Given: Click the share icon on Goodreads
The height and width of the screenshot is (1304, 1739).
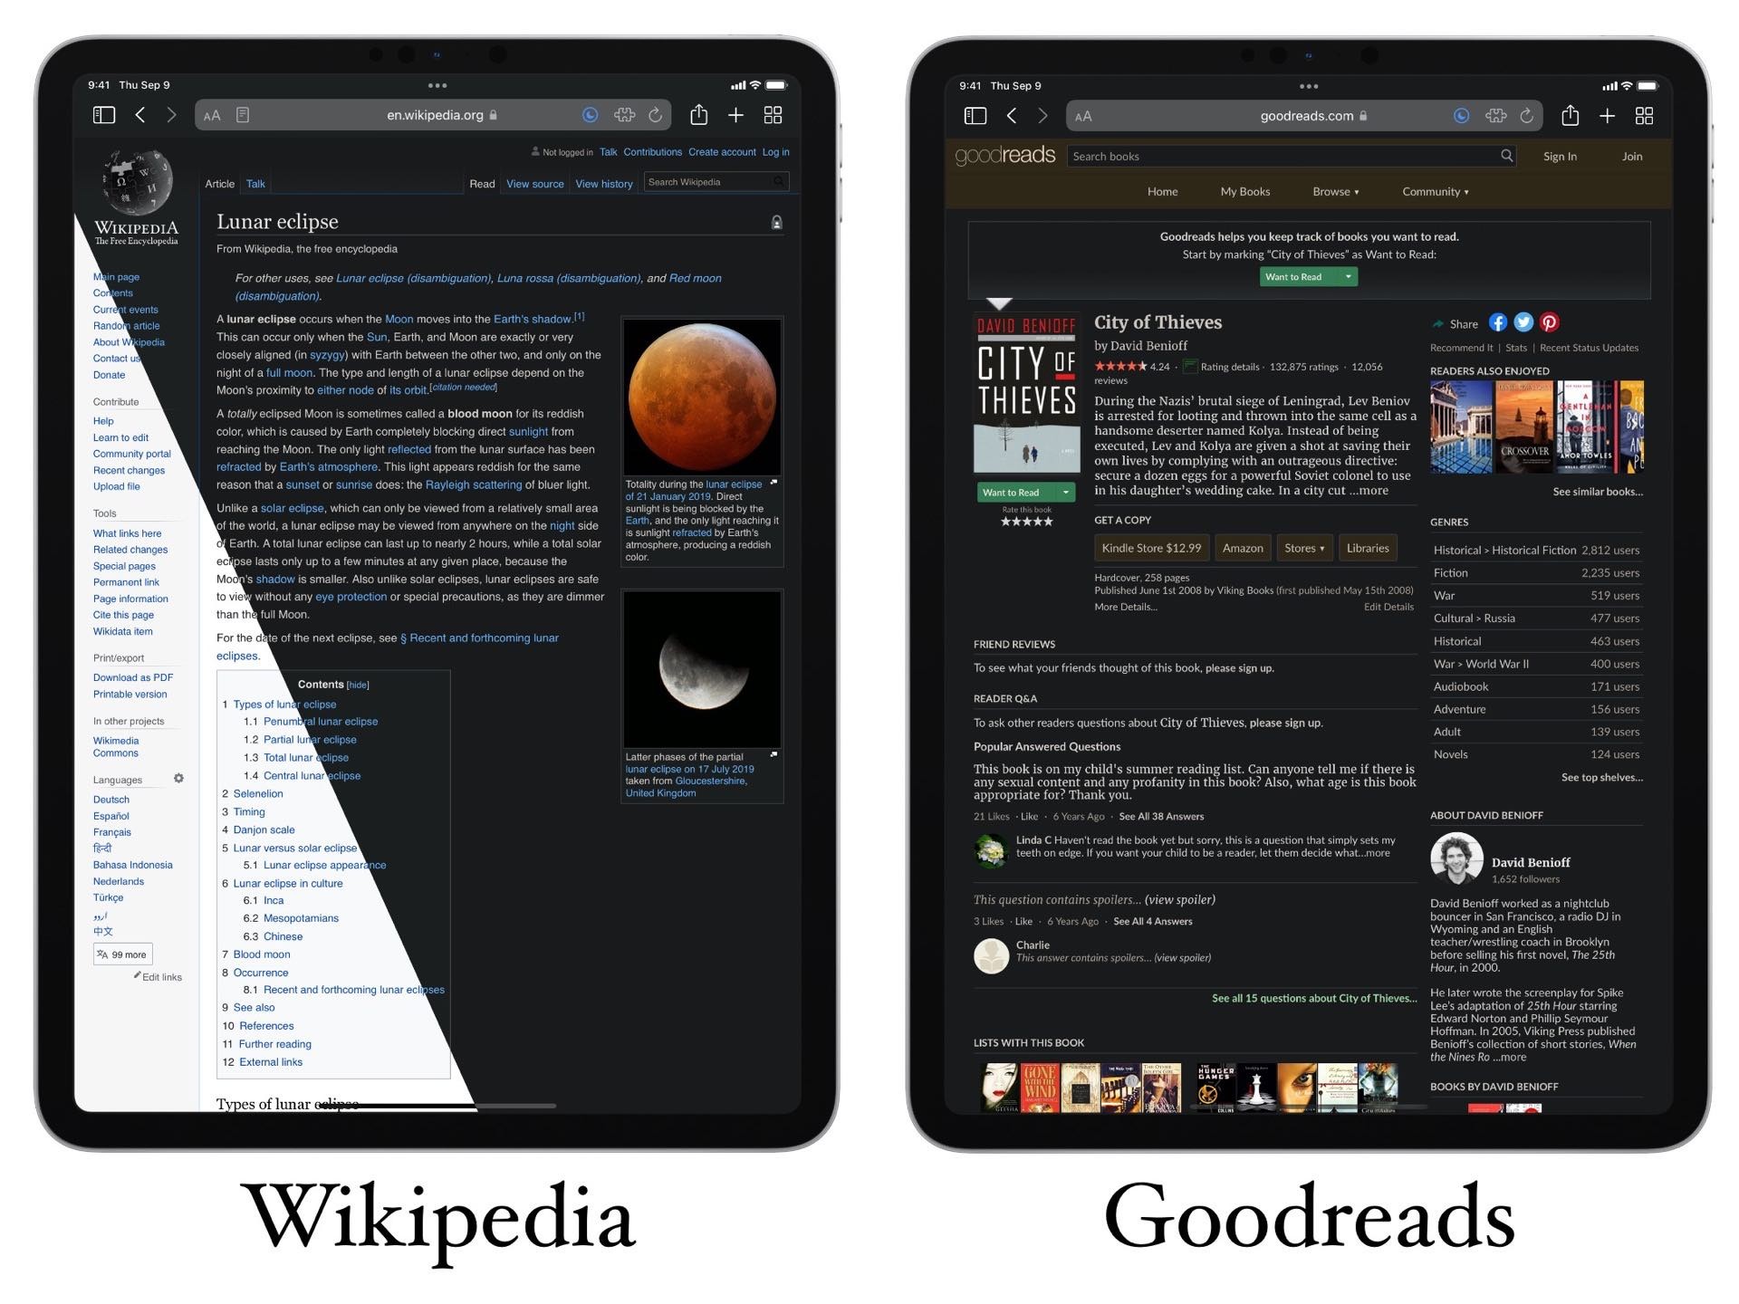Looking at the screenshot, I should pos(1435,323).
